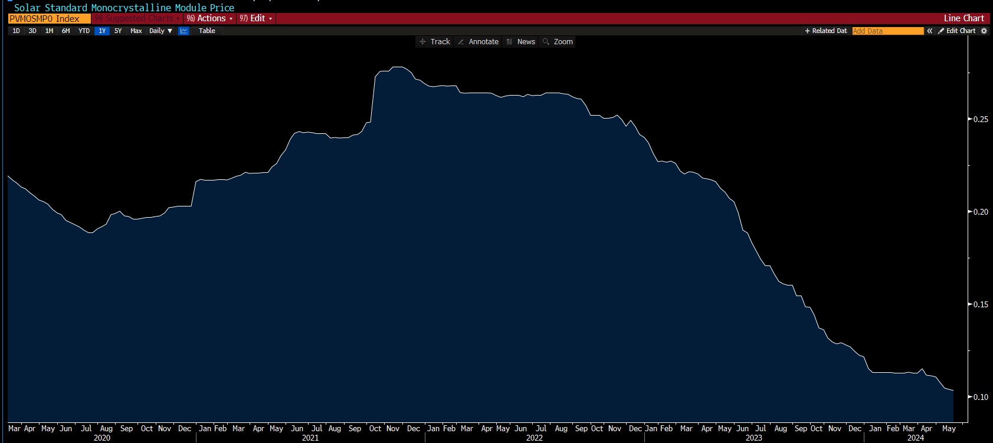993x443 pixels.
Task: Click the 2023 year label on time axis
Action: pyautogui.click(x=754, y=438)
